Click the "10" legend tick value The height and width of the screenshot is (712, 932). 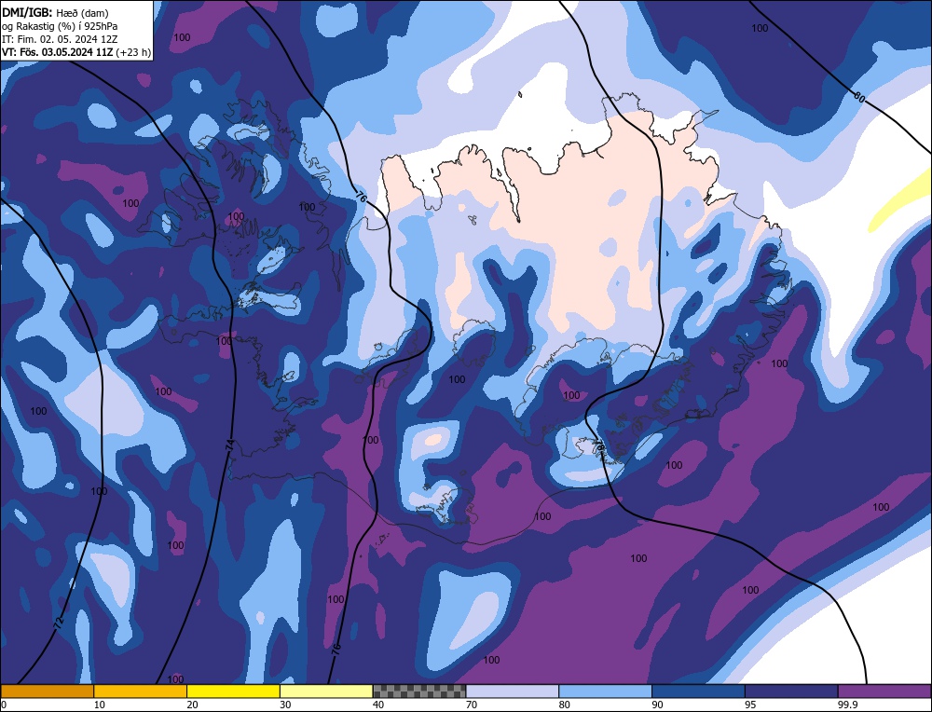coord(100,705)
